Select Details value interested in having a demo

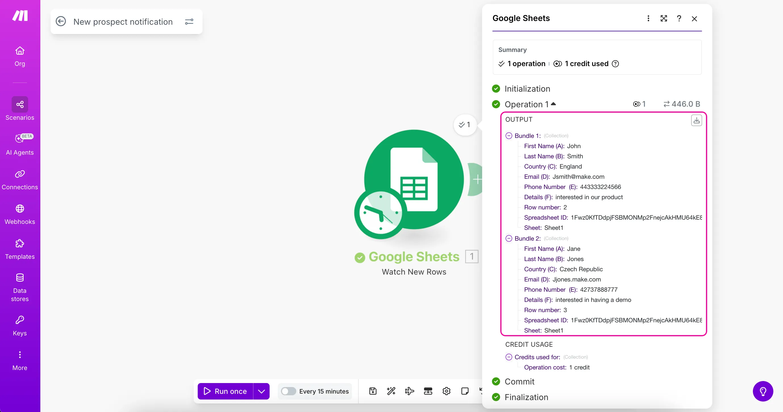[593, 300]
